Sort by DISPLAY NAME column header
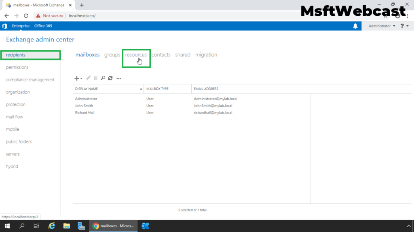 [108, 89]
